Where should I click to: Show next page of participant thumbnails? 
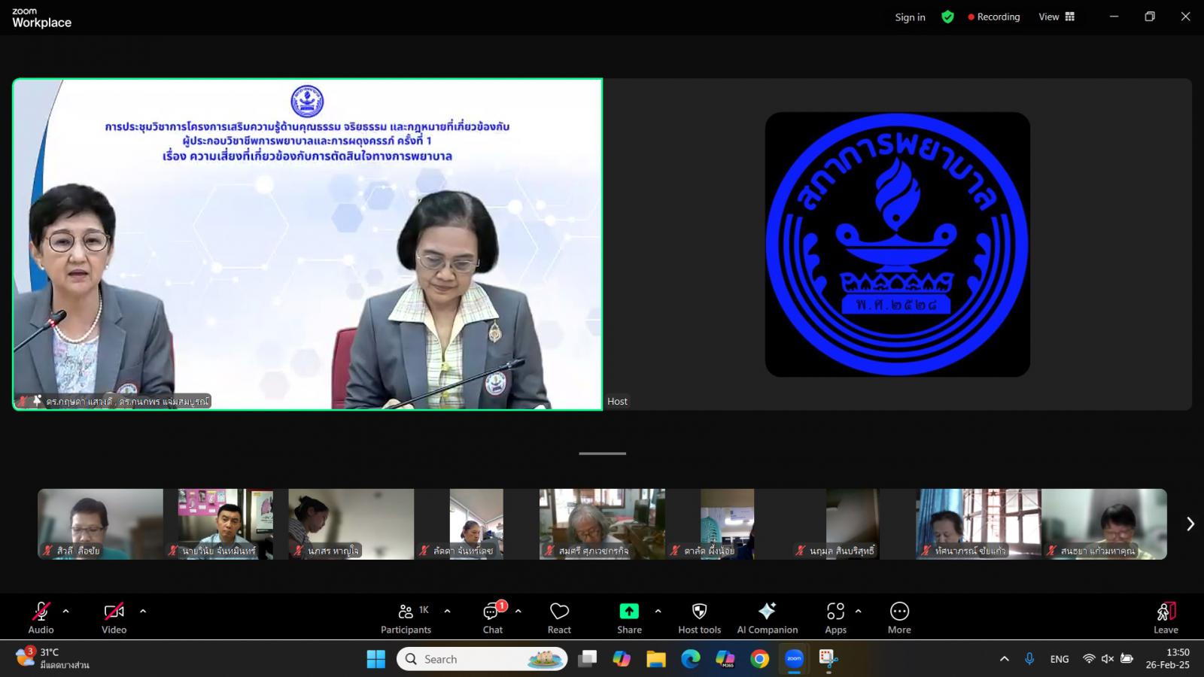point(1190,524)
